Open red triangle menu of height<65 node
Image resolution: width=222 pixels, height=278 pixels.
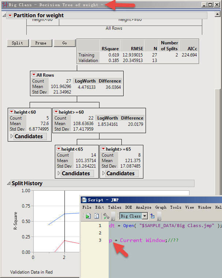(59, 149)
